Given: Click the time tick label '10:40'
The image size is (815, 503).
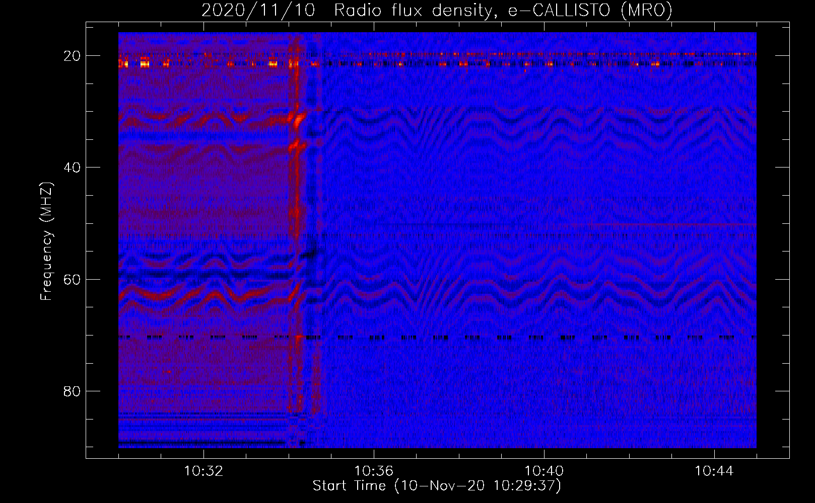Looking at the screenshot, I should 544,471.
